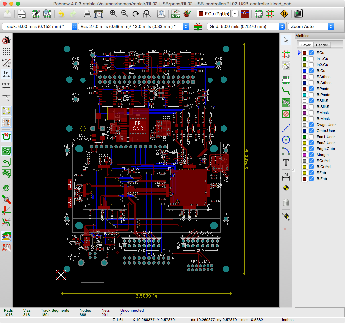Click the layer pair select icon

point(244,14)
